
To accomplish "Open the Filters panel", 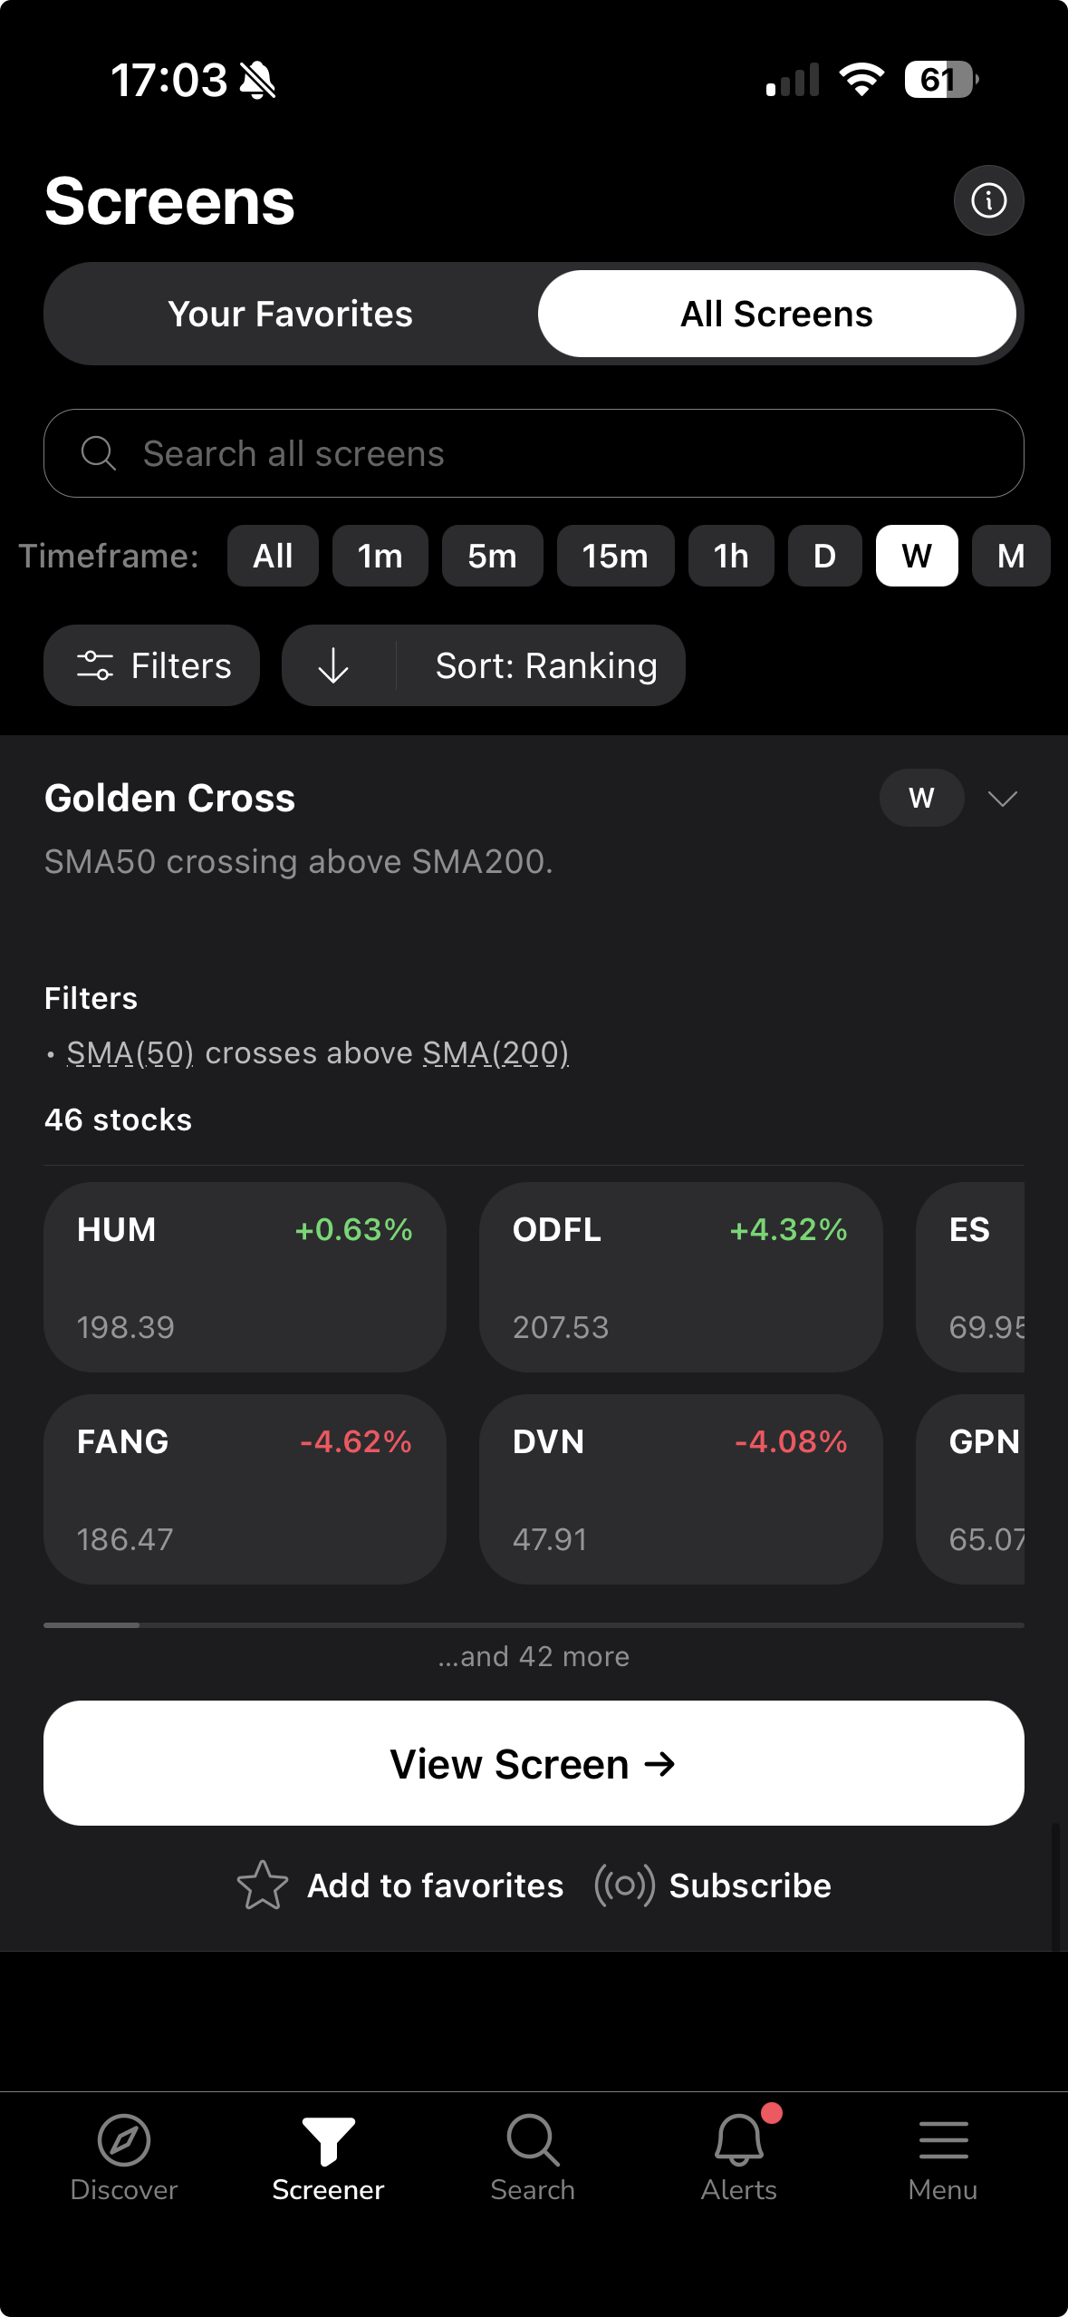I will coord(151,664).
